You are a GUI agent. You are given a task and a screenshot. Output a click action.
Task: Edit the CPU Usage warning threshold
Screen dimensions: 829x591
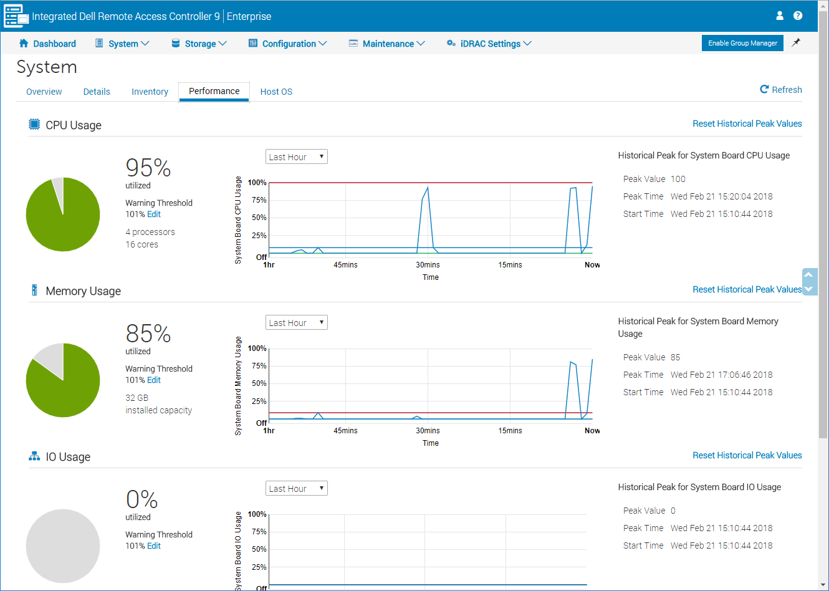point(154,214)
